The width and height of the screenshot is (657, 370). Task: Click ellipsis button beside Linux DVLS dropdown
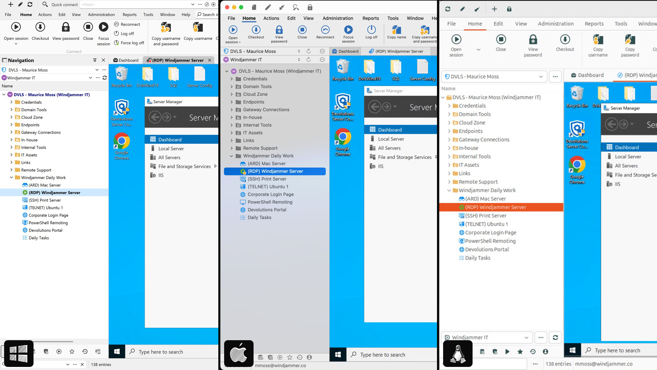point(555,76)
